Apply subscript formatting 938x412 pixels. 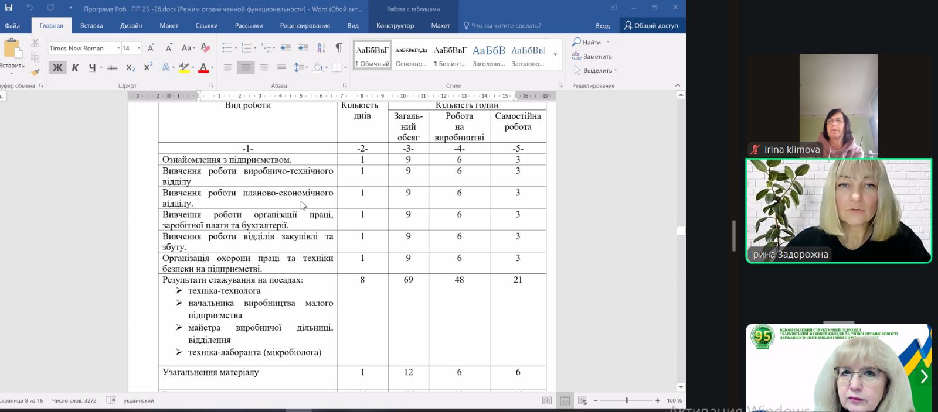point(131,68)
